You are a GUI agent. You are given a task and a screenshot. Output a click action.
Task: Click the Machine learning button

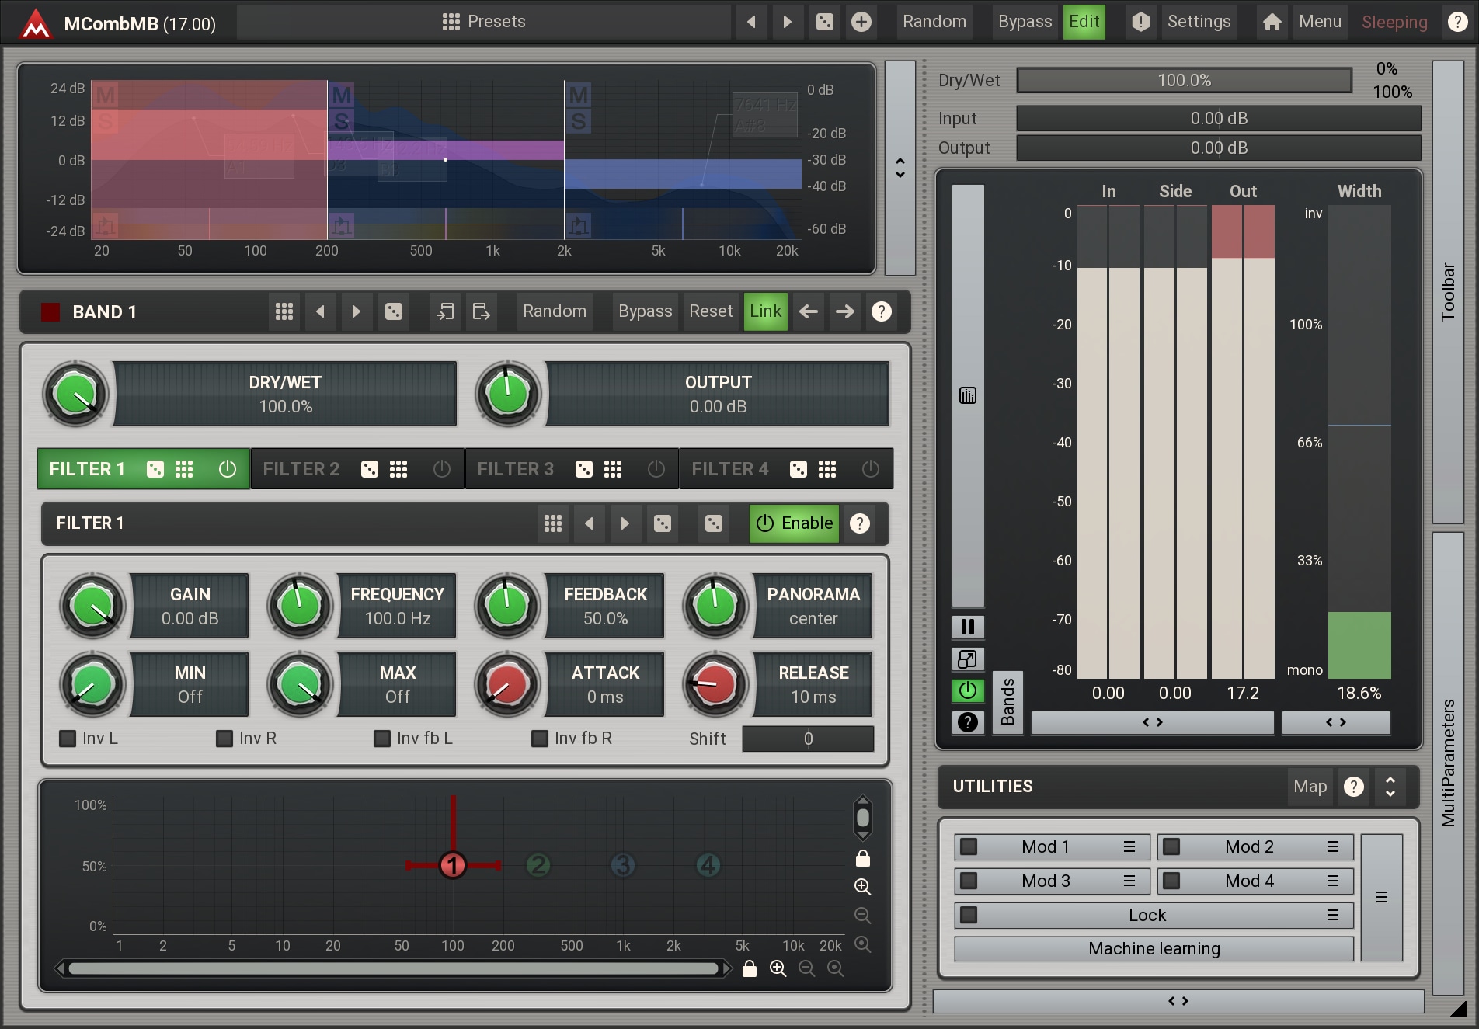(x=1154, y=949)
